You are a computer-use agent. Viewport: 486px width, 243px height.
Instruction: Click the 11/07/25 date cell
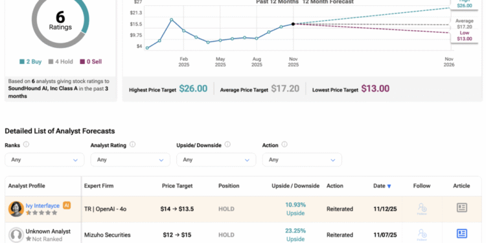tap(385, 235)
